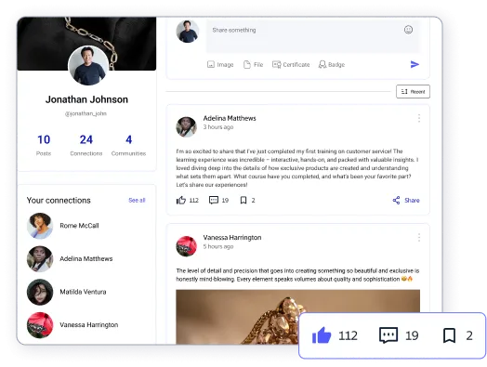Open Matilda Ventura avatar in connections
Viewport: 487px width, 367px height.
[x=40, y=292]
